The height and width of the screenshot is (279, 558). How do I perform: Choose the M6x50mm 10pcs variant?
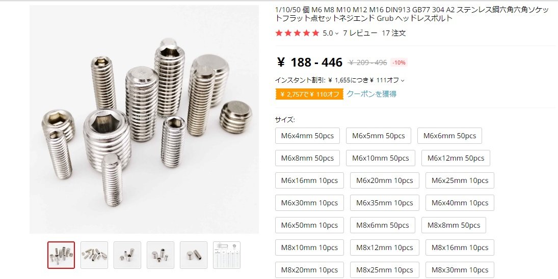click(x=309, y=225)
